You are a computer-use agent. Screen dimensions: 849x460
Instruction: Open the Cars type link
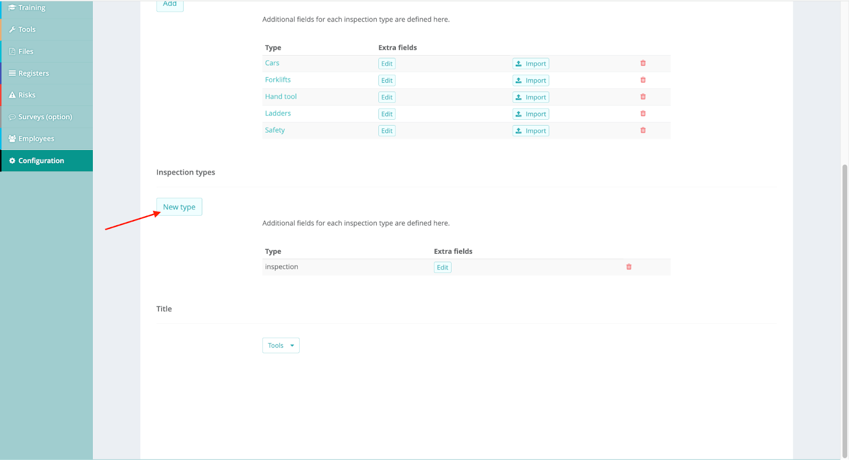(272, 63)
